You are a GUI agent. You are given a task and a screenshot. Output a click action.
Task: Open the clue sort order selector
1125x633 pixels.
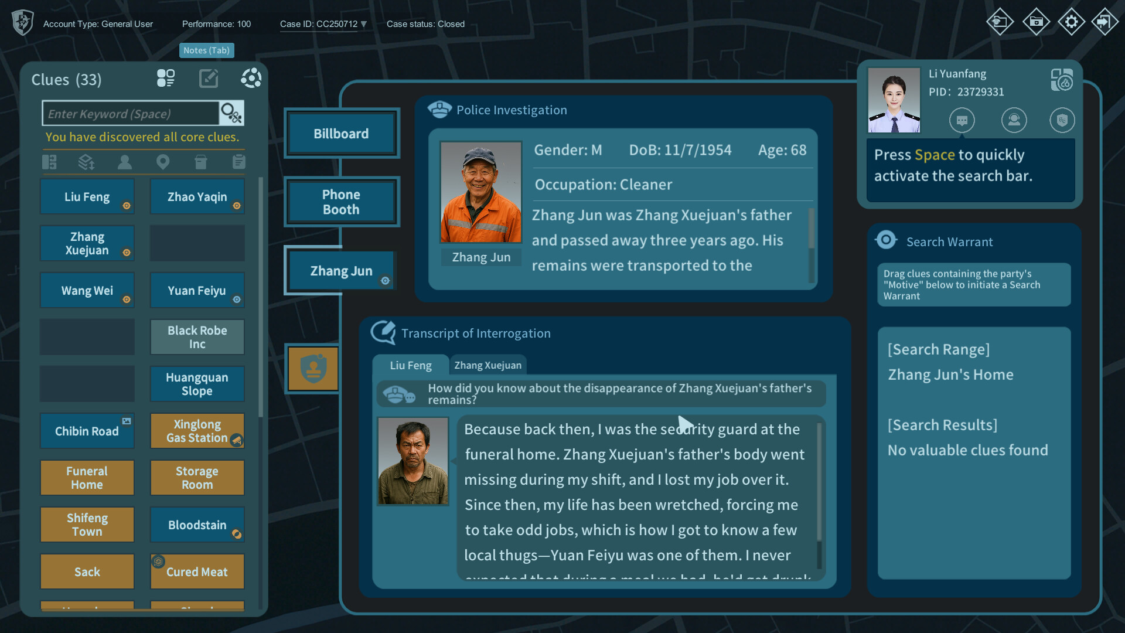(x=87, y=162)
